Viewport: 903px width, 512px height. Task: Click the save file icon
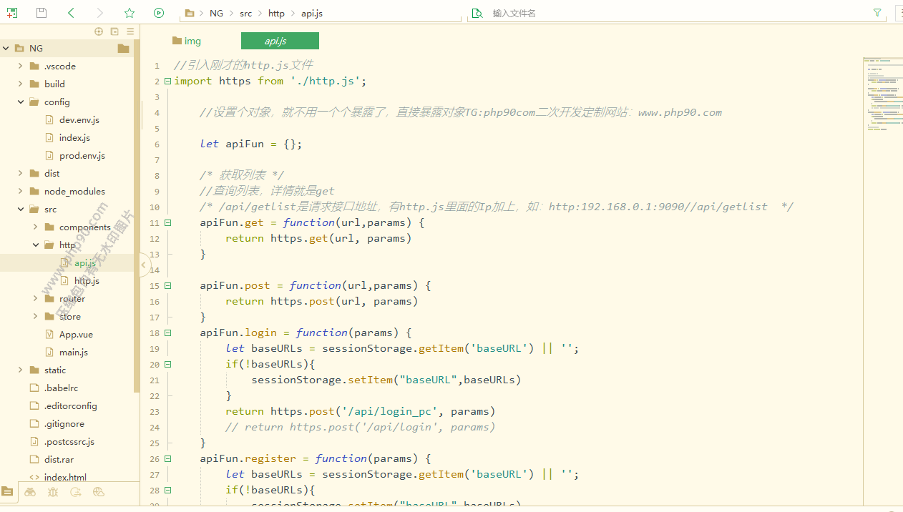tap(42, 13)
